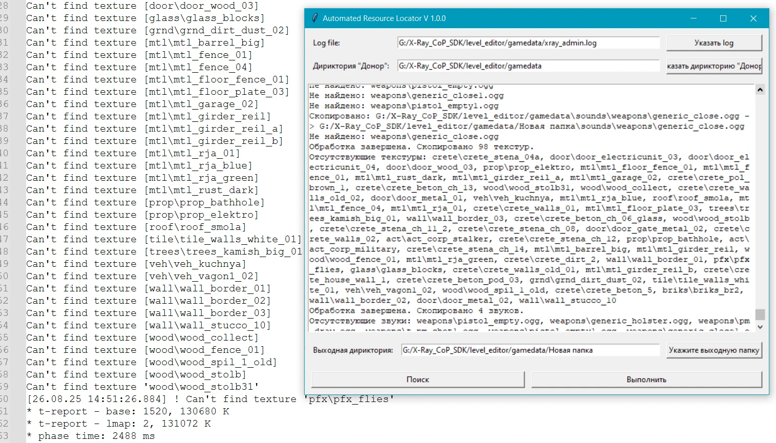Click the [mtl\mtl_fence_04] line in the background log
Viewport: 776px width, 443px height.
pyautogui.click(x=139, y=68)
